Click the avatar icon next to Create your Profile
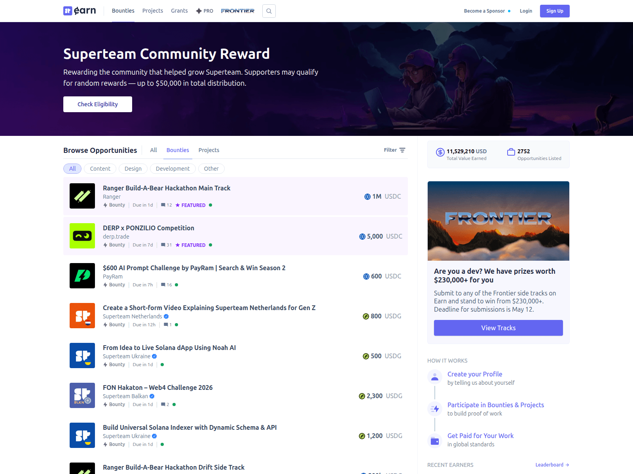Image resolution: width=633 pixels, height=474 pixels. point(435,377)
